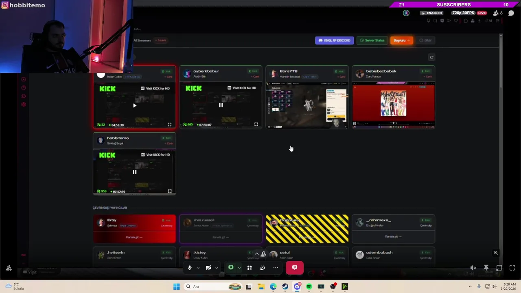Open the .kistey. offline streamer card
The image size is (521, 293).
221,256
